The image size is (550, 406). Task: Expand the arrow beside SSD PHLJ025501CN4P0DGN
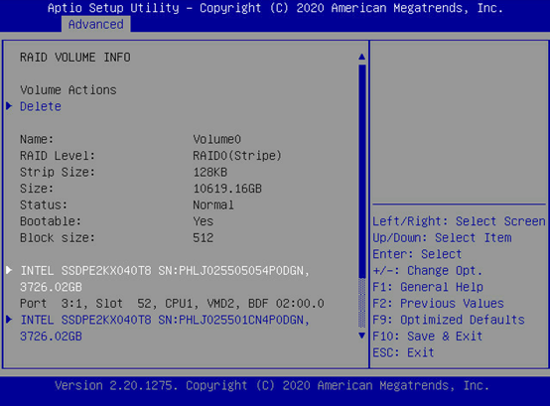click(9, 319)
